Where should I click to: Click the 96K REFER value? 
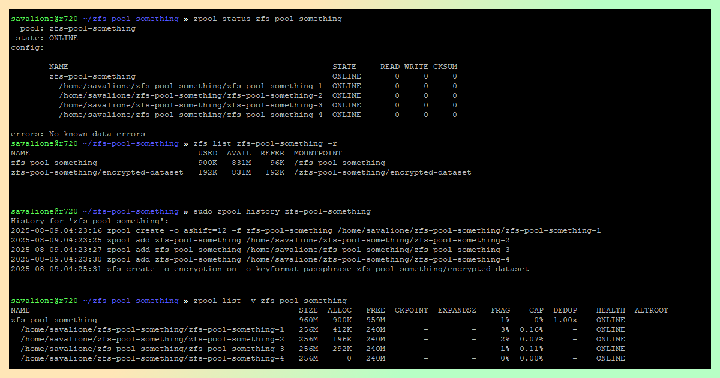[x=277, y=163]
